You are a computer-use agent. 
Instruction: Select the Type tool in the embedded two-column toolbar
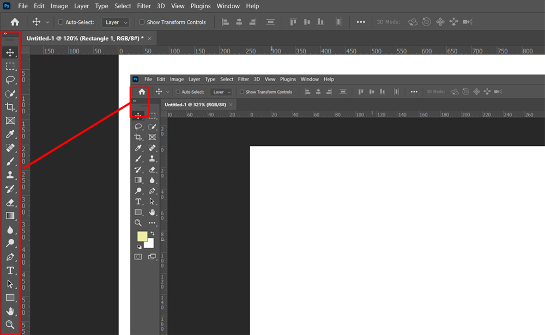click(x=138, y=202)
